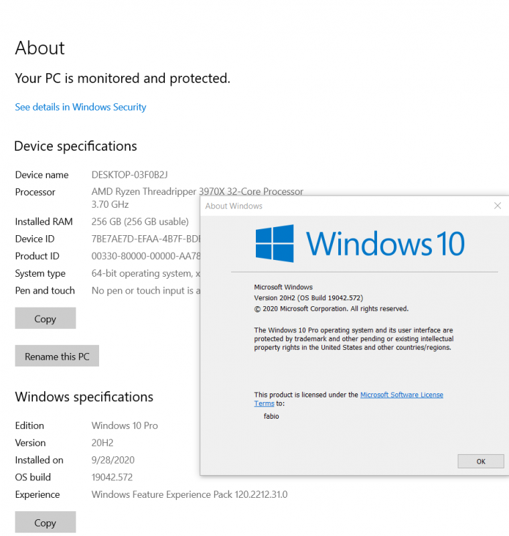Select the installed on date 9/28/2020
This screenshot has width=509, height=536.
click(x=113, y=460)
